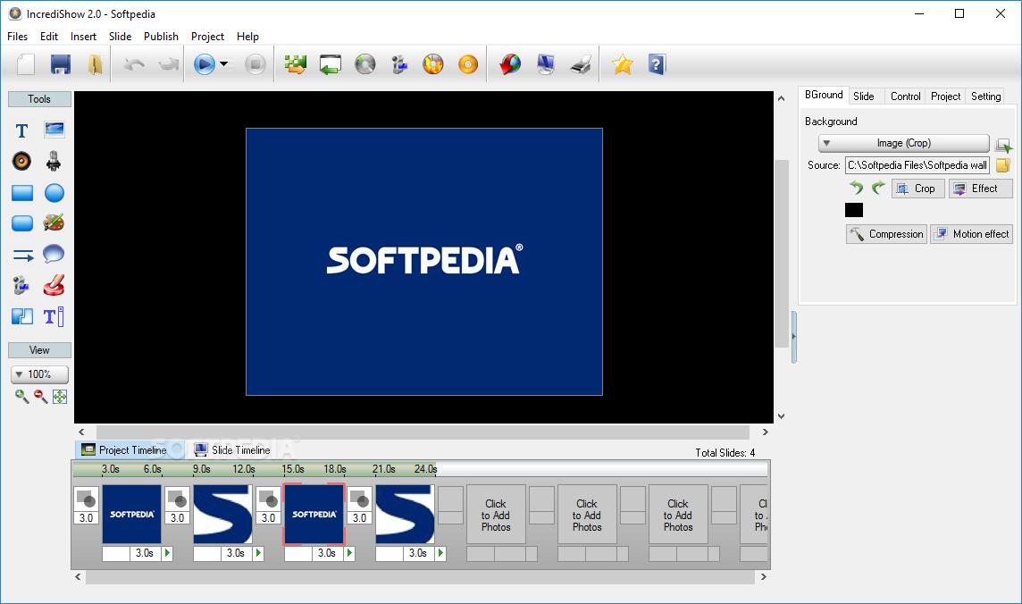The width and height of the screenshot is (1022, 604).
Task: Click the orange burn disc icon
Action: (433, 64)
